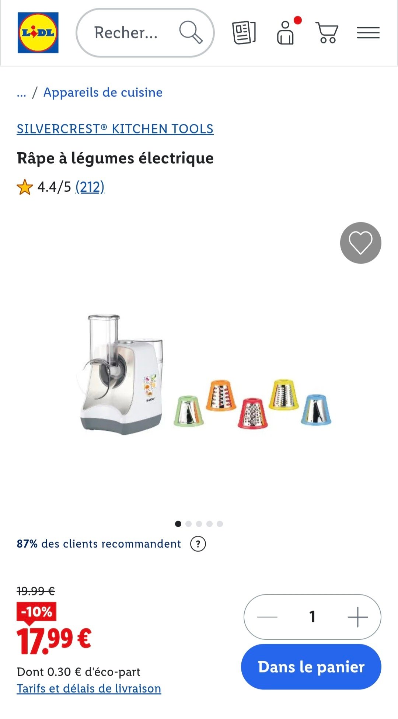
Task: Open Tarifs et délais de livraison
Action: click(x=89, y=688)
